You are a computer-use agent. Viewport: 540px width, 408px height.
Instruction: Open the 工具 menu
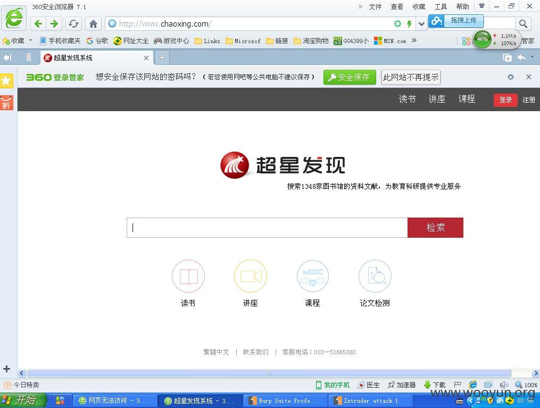click(441, 6)
